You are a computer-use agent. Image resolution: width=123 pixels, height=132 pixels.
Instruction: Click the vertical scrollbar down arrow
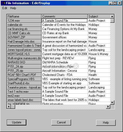(112, 103)
